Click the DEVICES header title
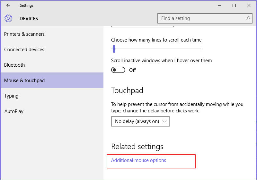 pyautogui.click(x=29, y=19)
